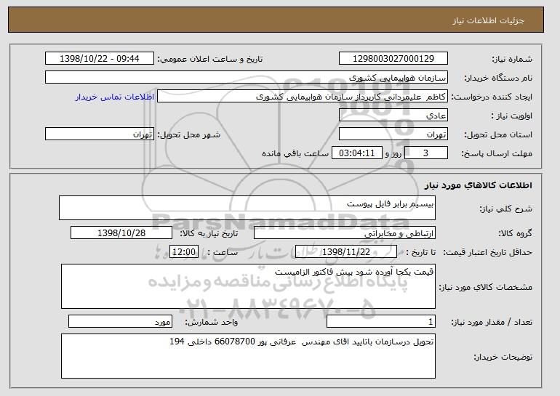Click the label 'اولویت نیاز :'
The width and height of the screenshot is (560, 396).
tap(512, 116)
